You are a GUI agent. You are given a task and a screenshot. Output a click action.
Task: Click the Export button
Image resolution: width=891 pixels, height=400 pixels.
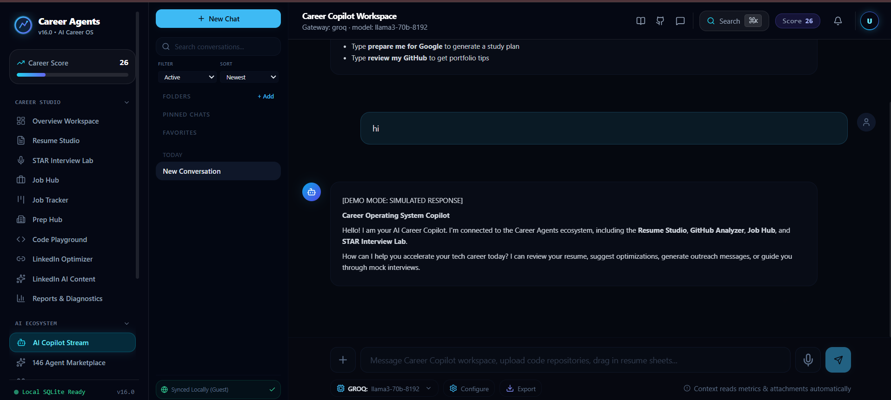520,388
